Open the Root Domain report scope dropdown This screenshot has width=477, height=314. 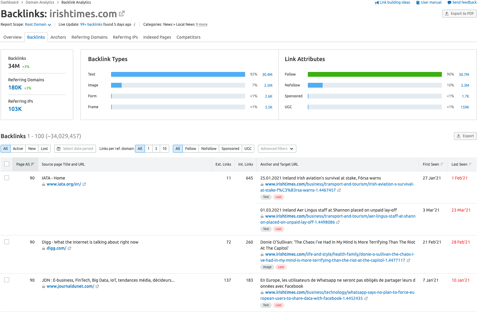pos(38,24)
